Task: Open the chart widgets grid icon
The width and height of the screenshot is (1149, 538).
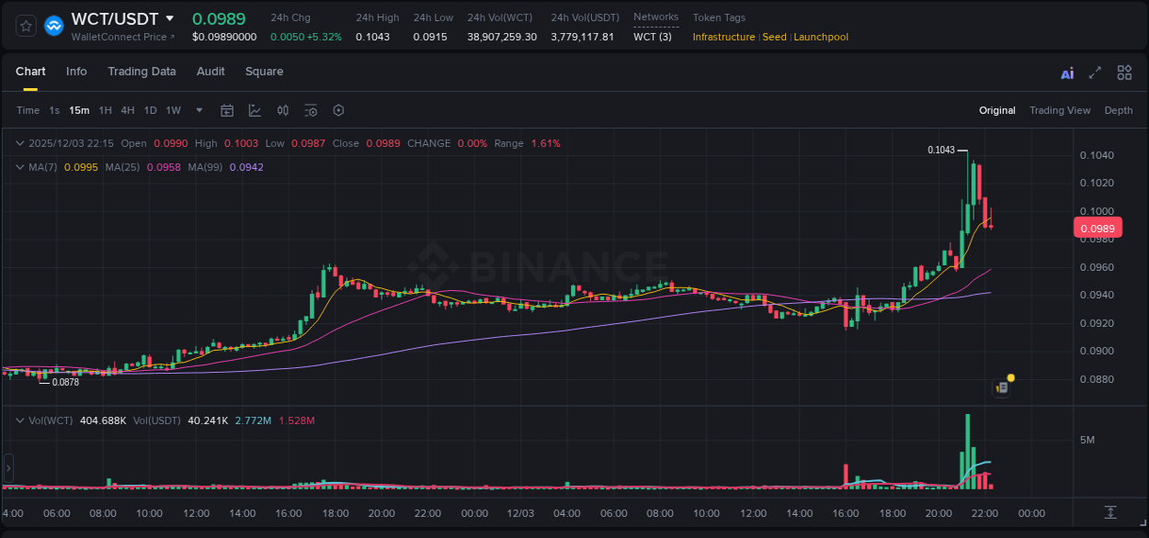Action: click(1124, 72)
